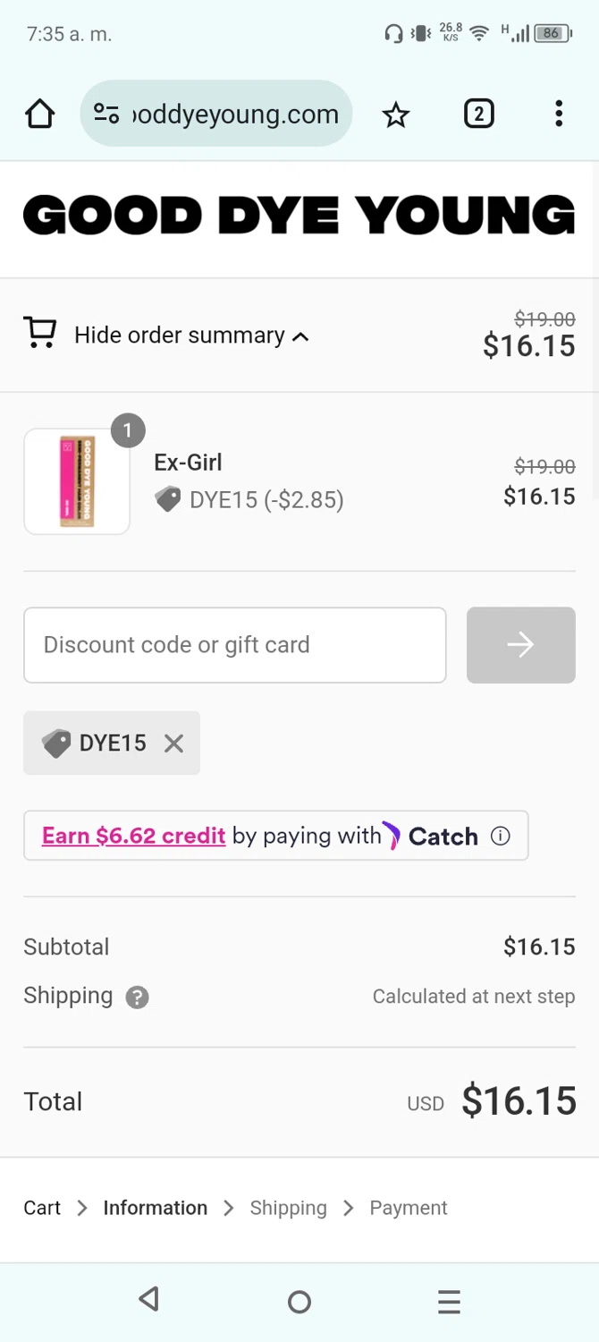The image size is (599, 1342).
Task: Click the Catch info circle icon
Action: [501, 836]
